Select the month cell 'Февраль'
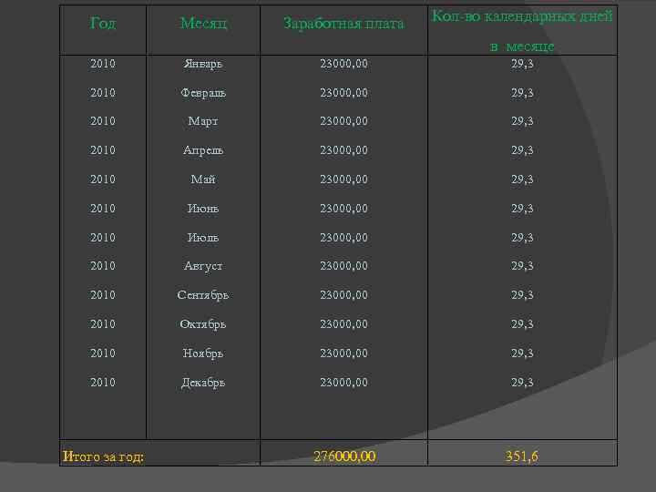The width and height of the screenshot is (656, 492). pyautogui.click(x=203, y=93)
